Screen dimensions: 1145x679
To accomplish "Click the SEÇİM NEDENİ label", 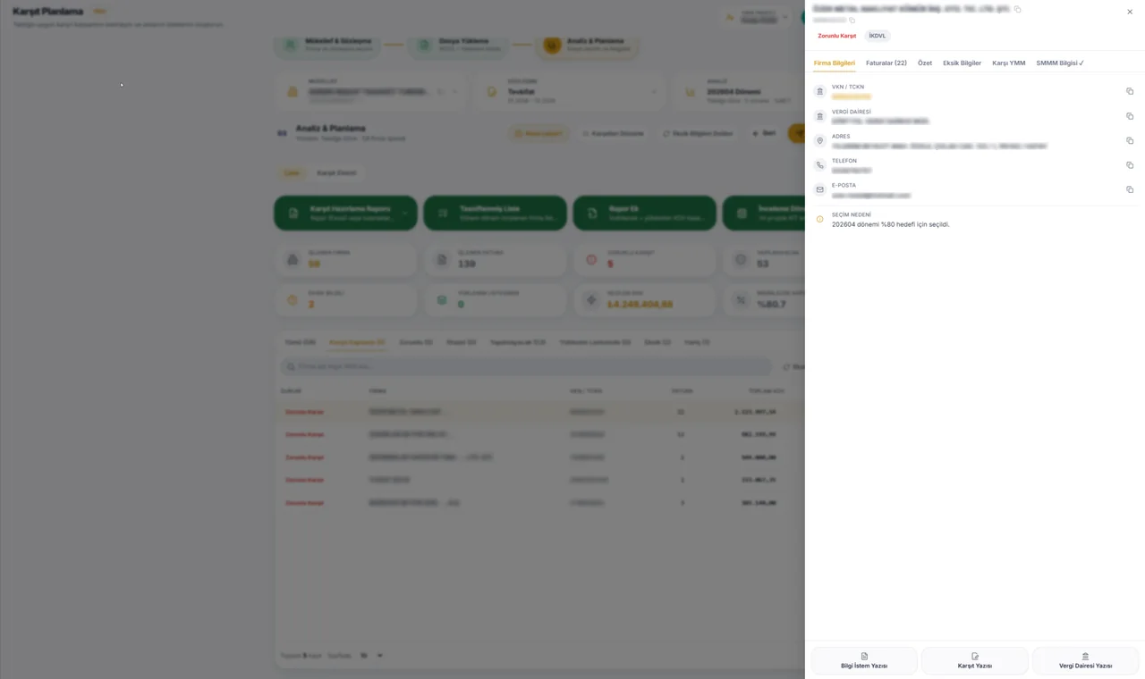I will pos(851,214).
